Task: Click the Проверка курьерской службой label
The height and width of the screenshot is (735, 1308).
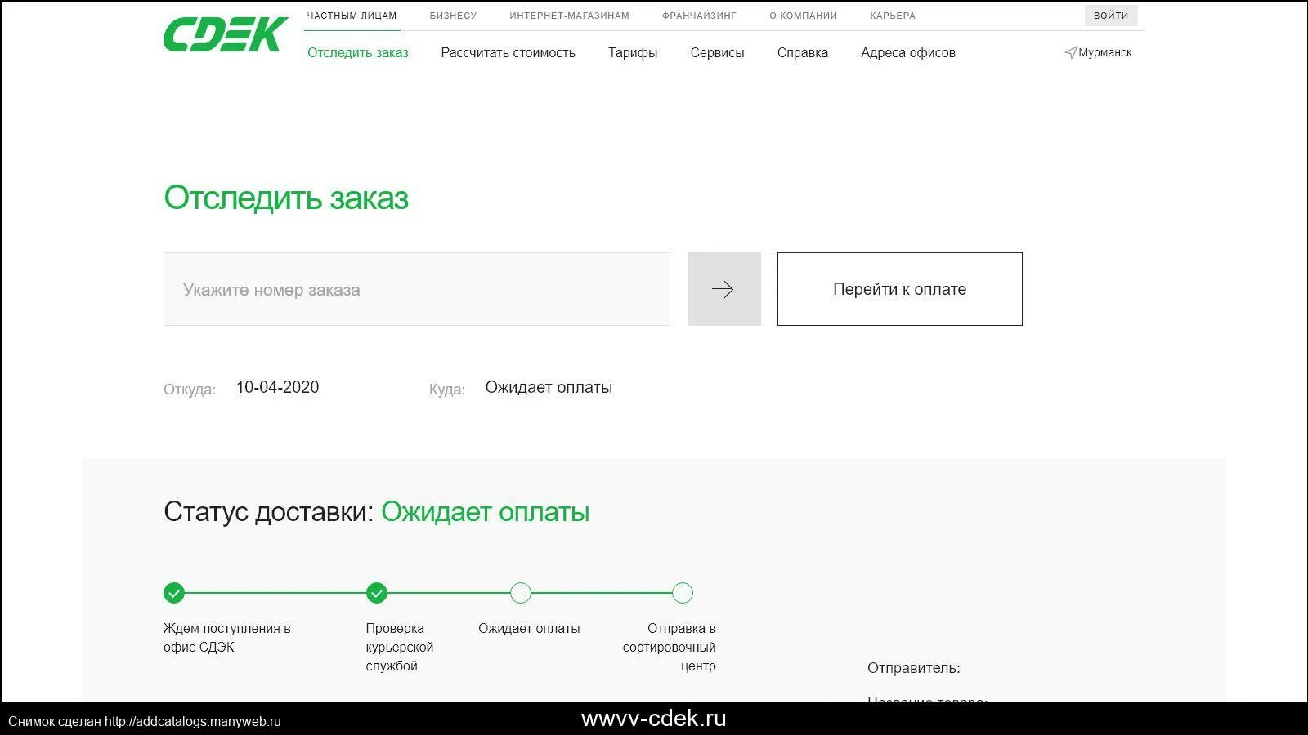Action: (x=400, y=647)
